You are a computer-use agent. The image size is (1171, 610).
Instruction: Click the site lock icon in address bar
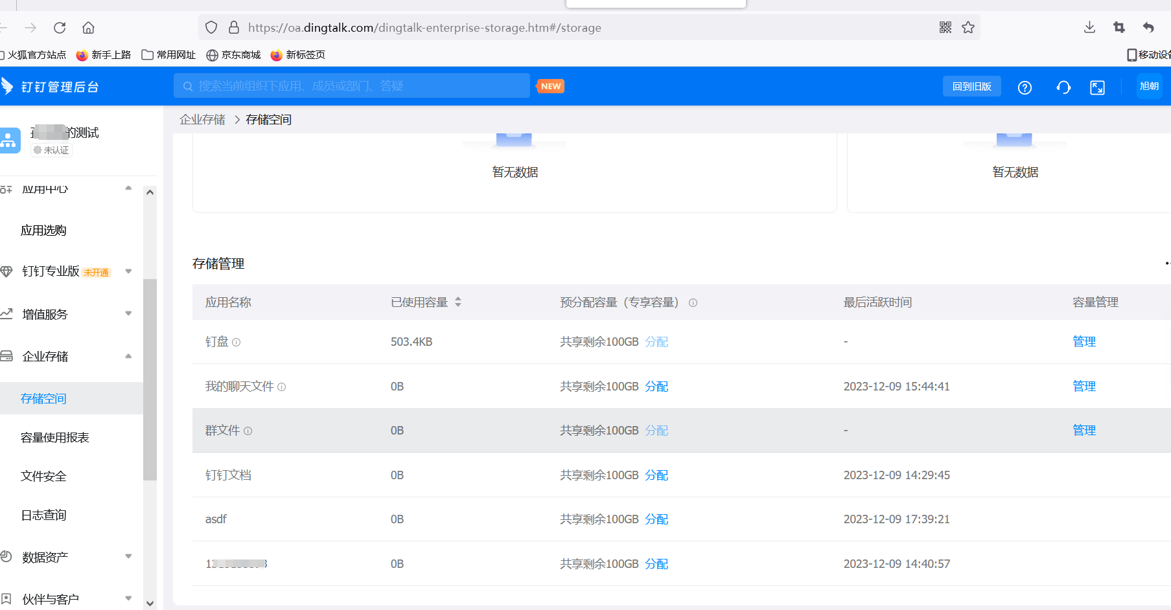[x=234, y=27]
